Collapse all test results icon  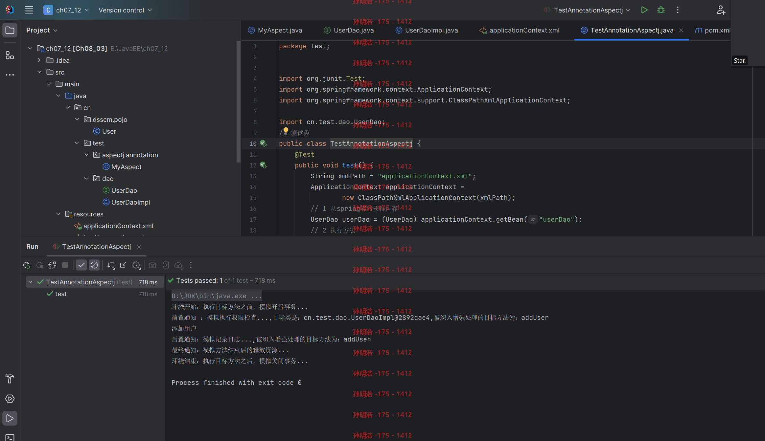123,265
